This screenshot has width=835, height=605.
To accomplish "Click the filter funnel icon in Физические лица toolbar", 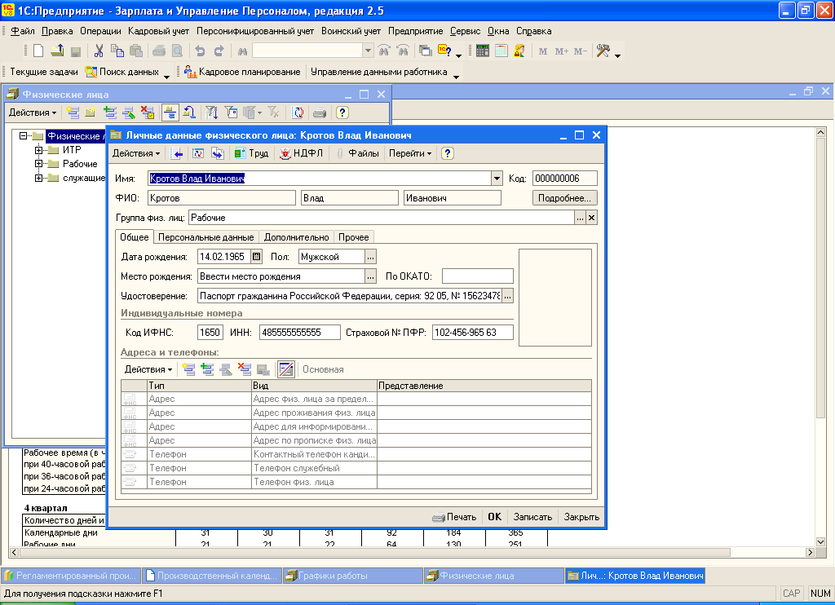I will [x=212, y=113].
